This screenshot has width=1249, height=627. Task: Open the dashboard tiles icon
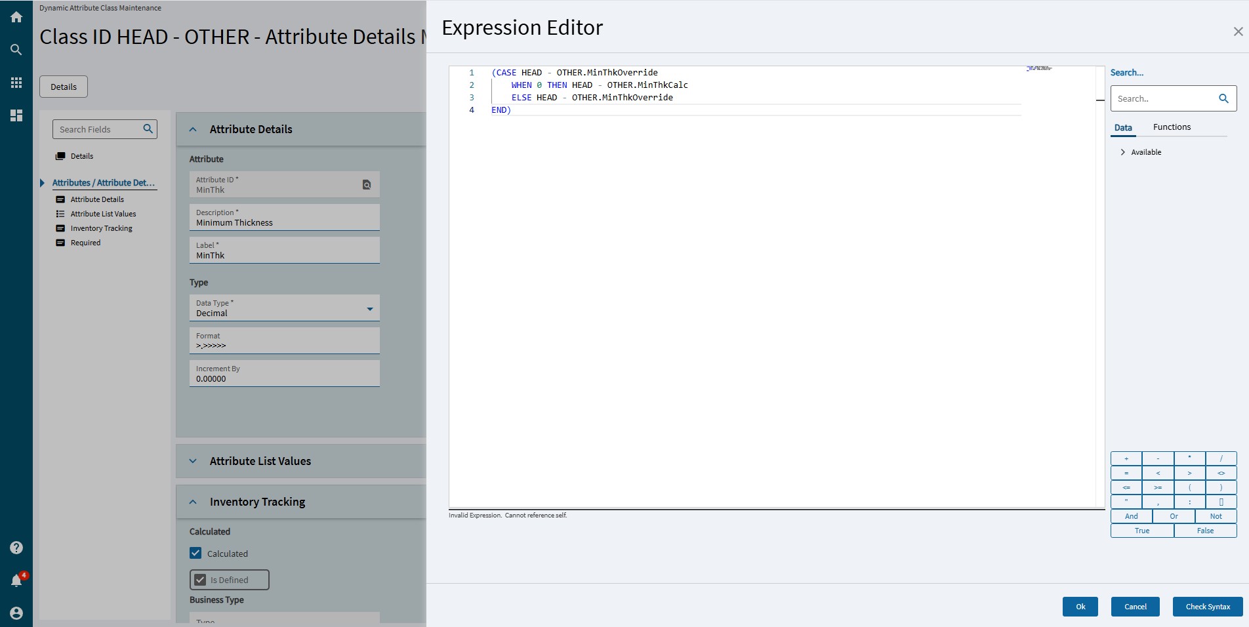(16, 115)
